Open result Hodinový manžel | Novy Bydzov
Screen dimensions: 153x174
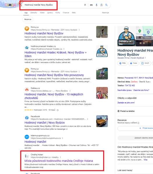click(x=45, y=123)
